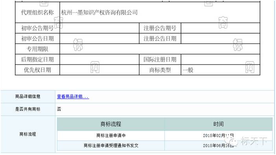
Task: Click the 后期指定日期 label cell
Action: tap(37, 59)
